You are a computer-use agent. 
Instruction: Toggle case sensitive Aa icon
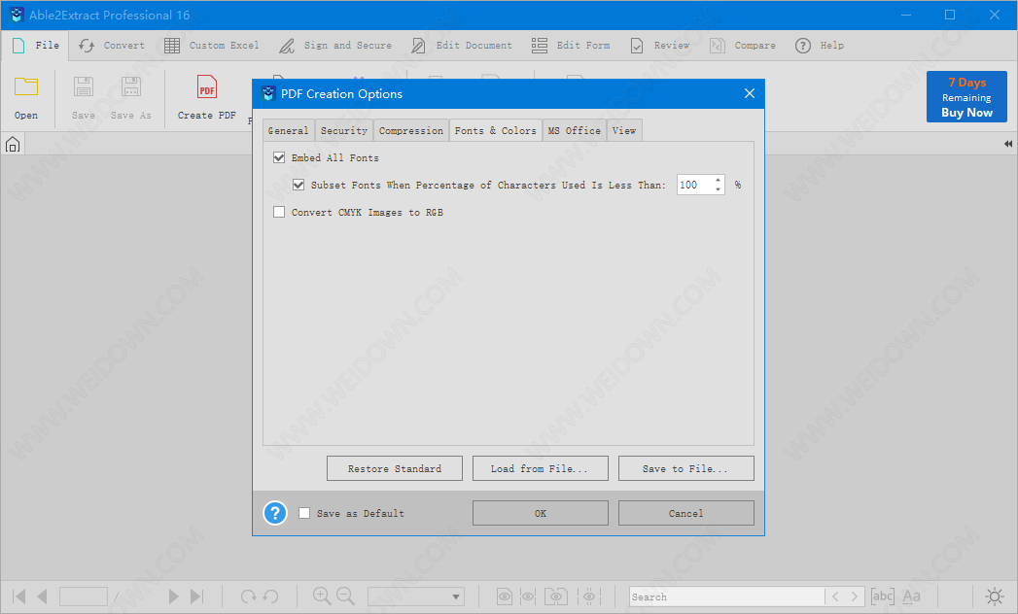click(911, 596)
